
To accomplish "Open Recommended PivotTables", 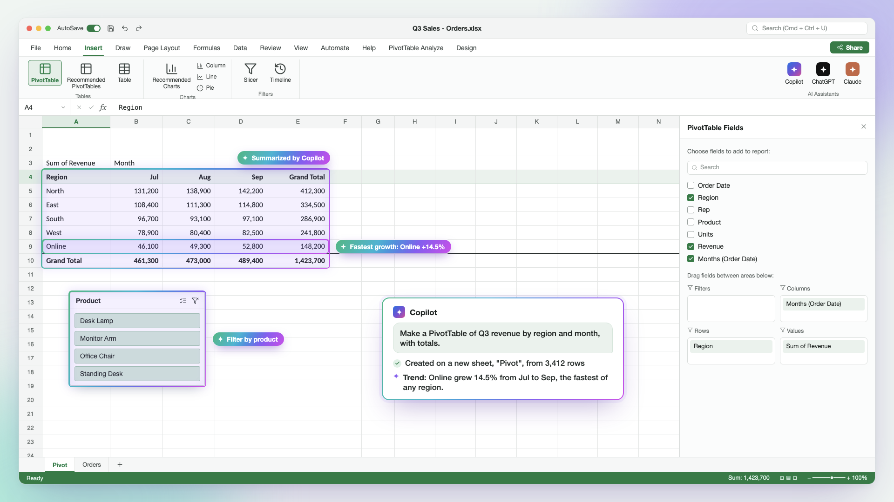I will pos(86,75).
